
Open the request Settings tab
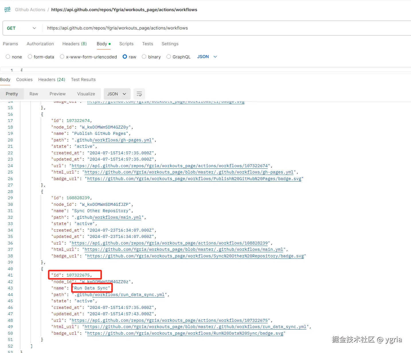(x=170, y=44)
